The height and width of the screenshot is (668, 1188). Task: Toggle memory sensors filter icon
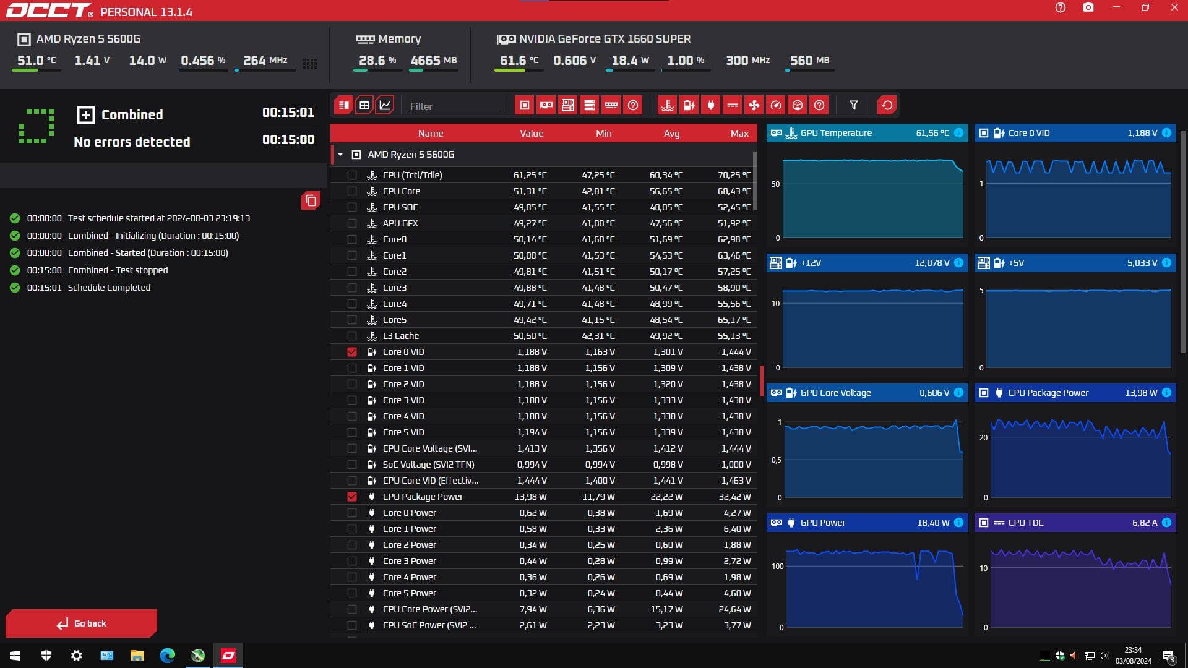(611, 105)
